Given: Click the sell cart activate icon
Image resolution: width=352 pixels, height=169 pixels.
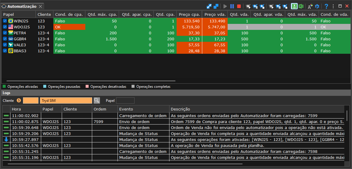Looking at the screenshot, I should (271, 6).
